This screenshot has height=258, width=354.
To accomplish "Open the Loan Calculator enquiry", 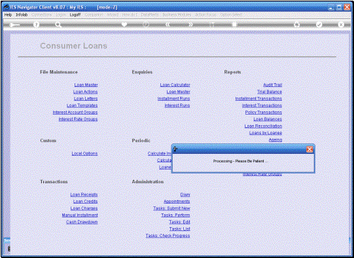I will pos(175,85).
